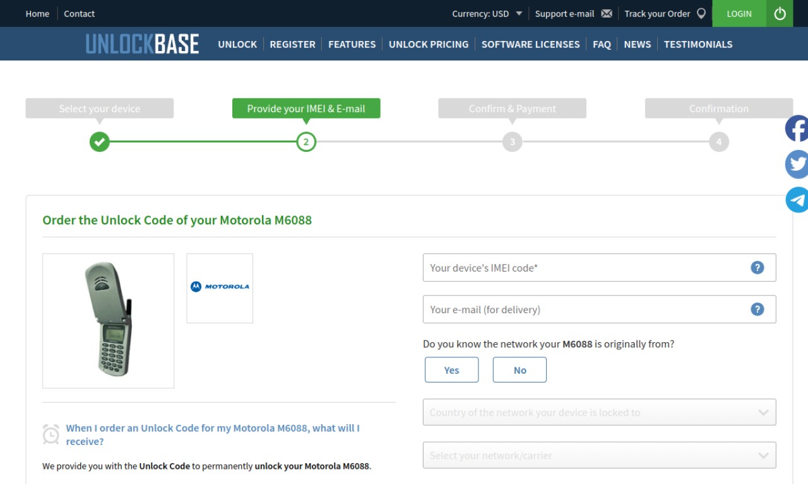Click the Support e-mail link text
This screenshot has width=808, height=484.
point(564,14)
